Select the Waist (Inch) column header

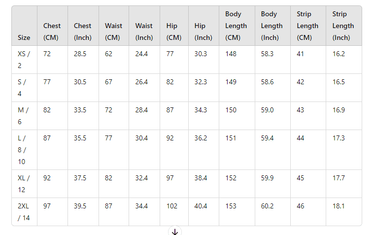tap(144, 32)
